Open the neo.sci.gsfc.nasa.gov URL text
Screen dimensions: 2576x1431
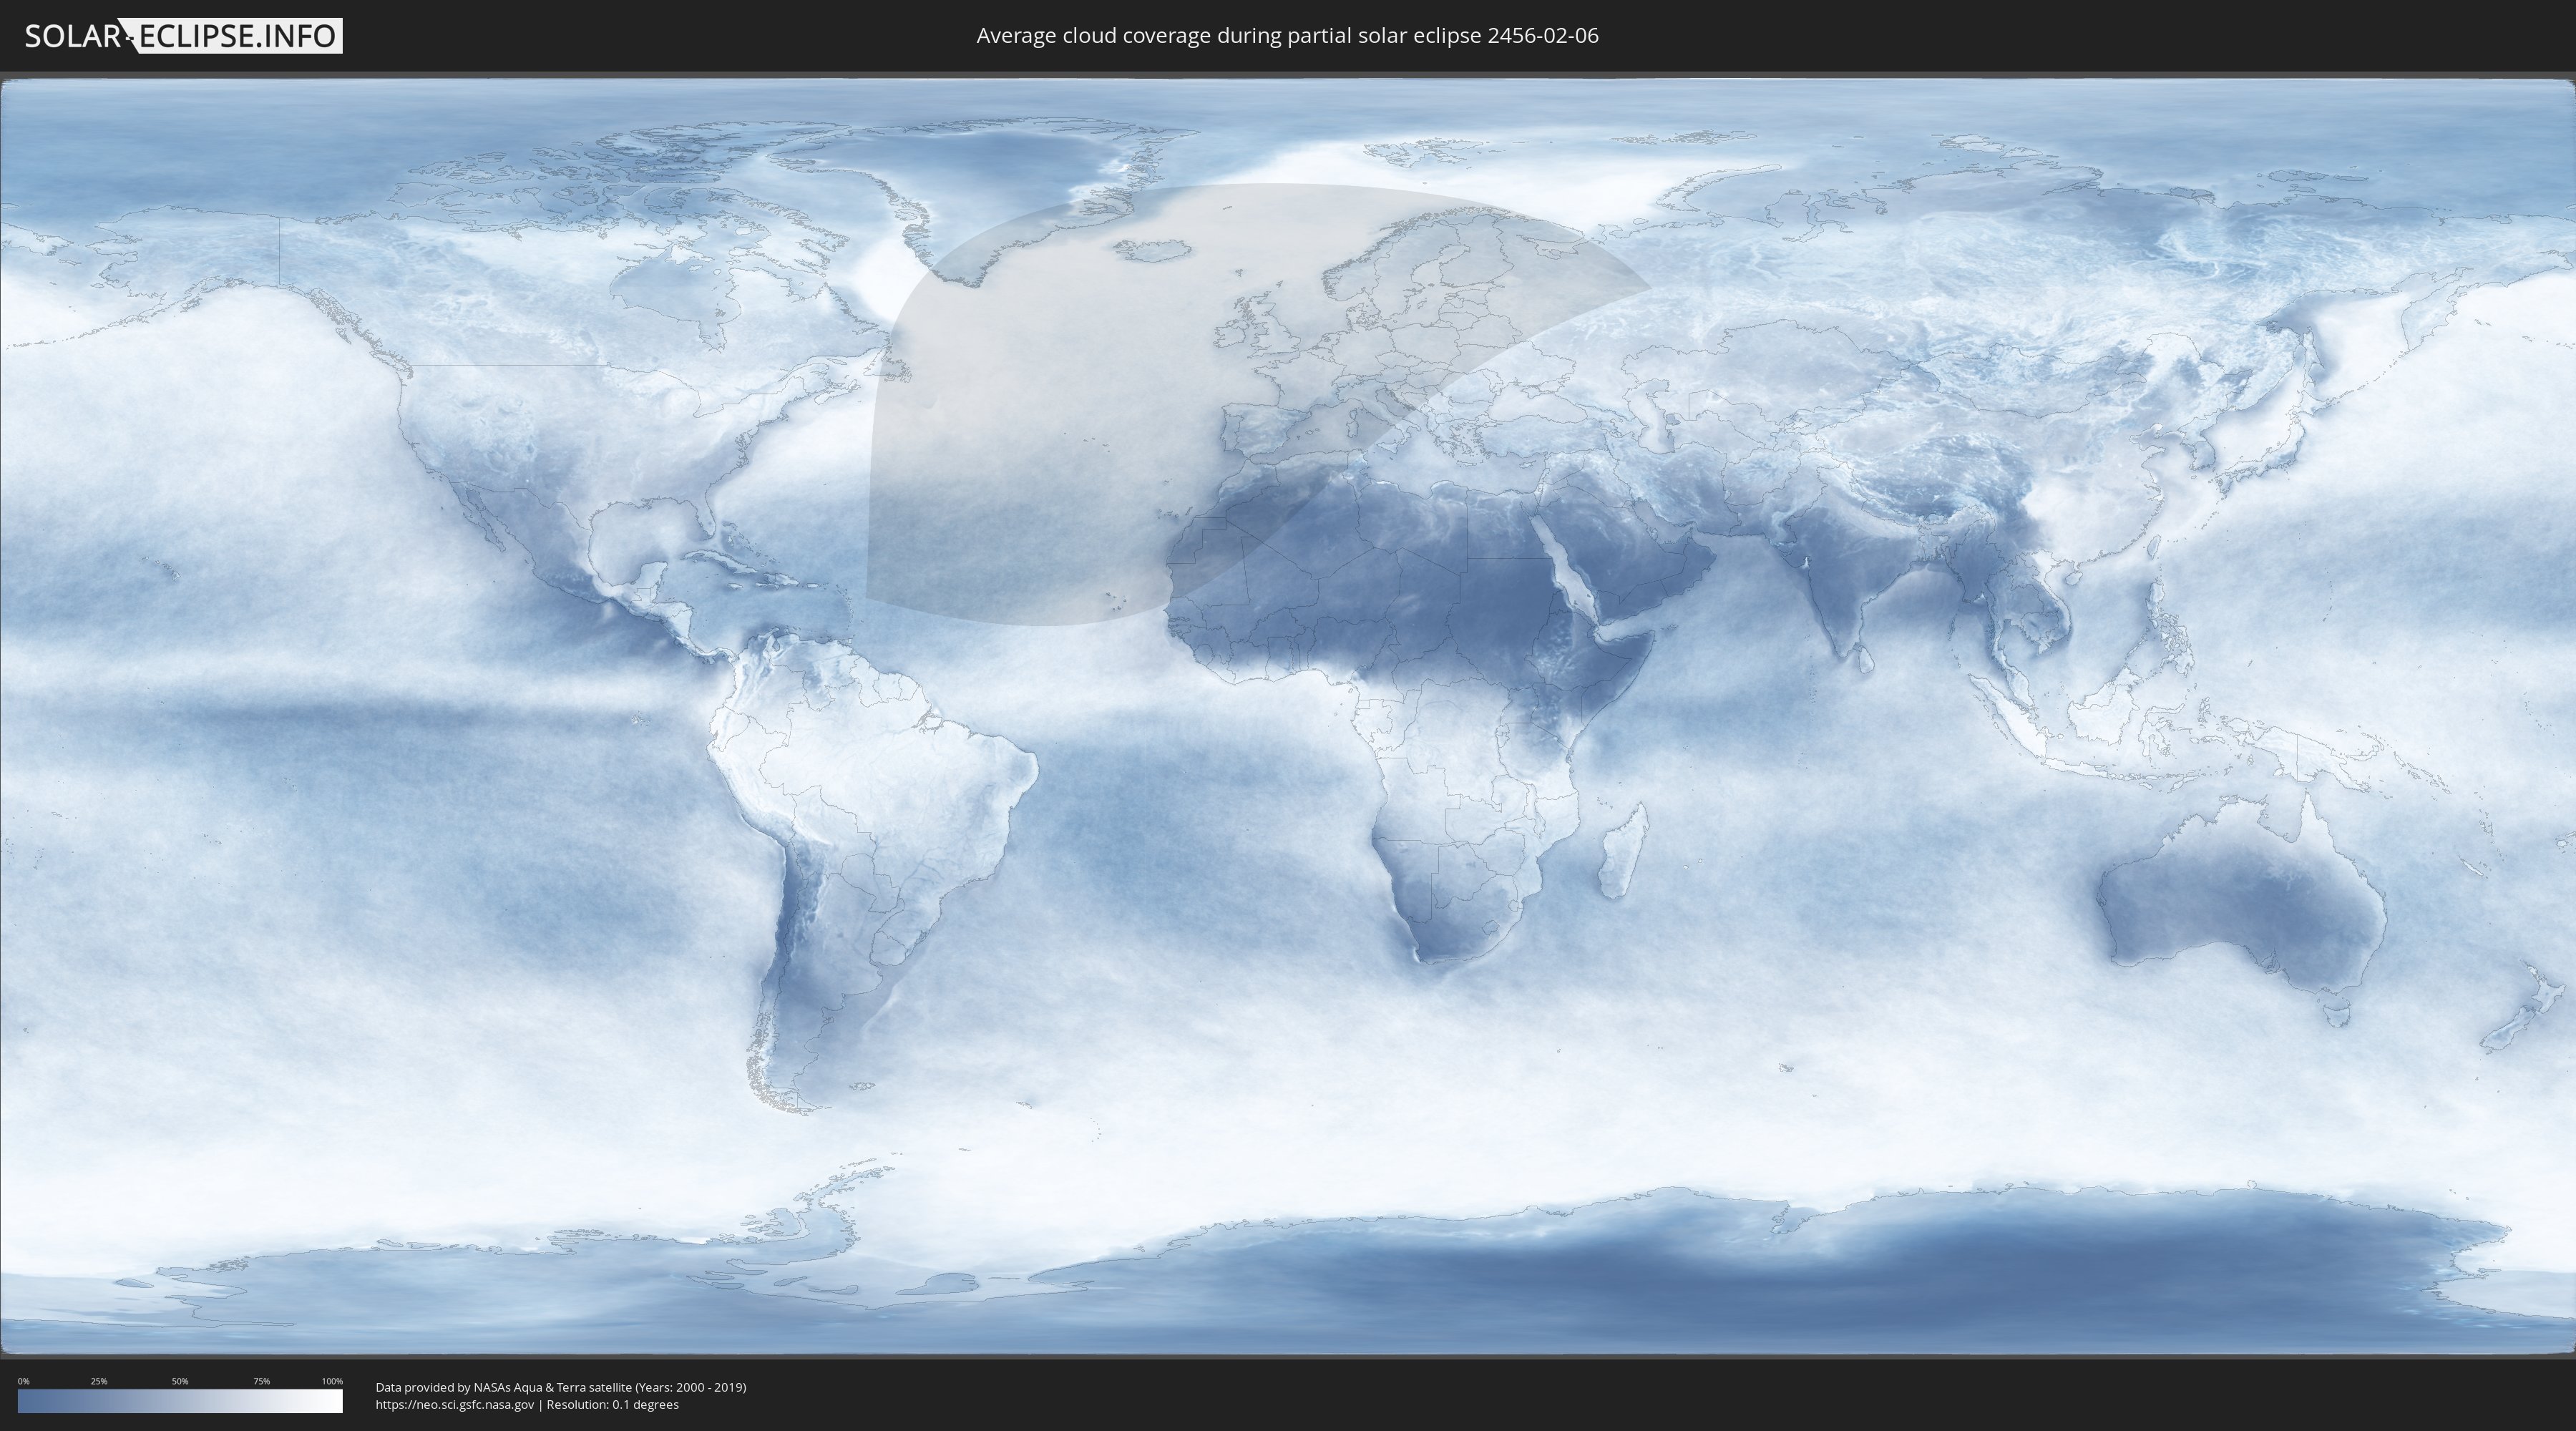[x=455, y=1404]
